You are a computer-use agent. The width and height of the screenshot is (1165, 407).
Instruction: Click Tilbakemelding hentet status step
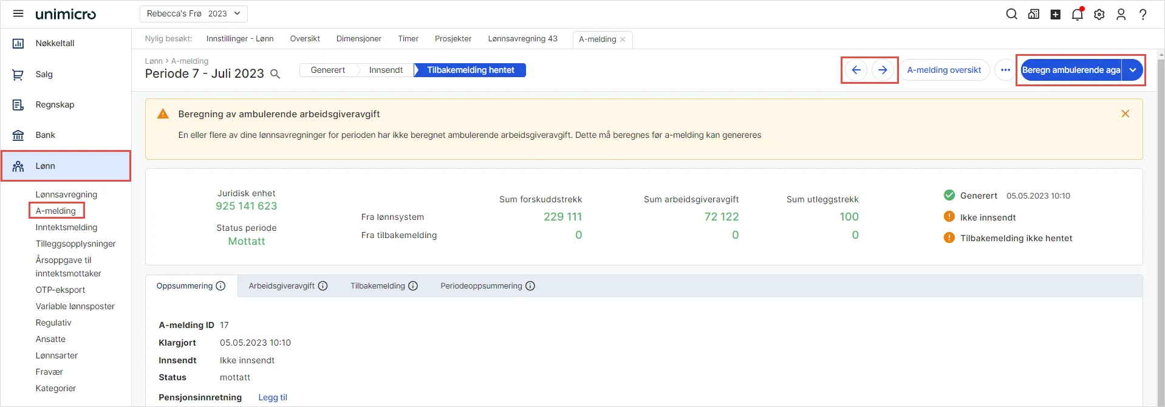click(470, 70)
